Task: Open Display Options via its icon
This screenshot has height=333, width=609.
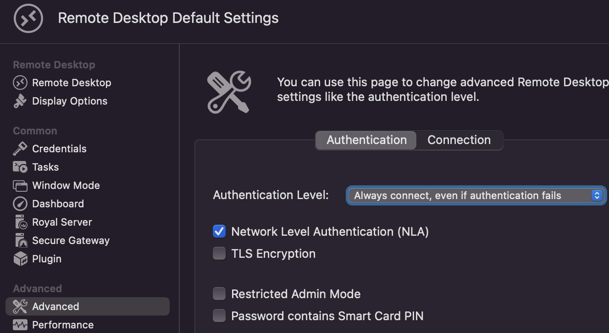Action: click(20, 101)
